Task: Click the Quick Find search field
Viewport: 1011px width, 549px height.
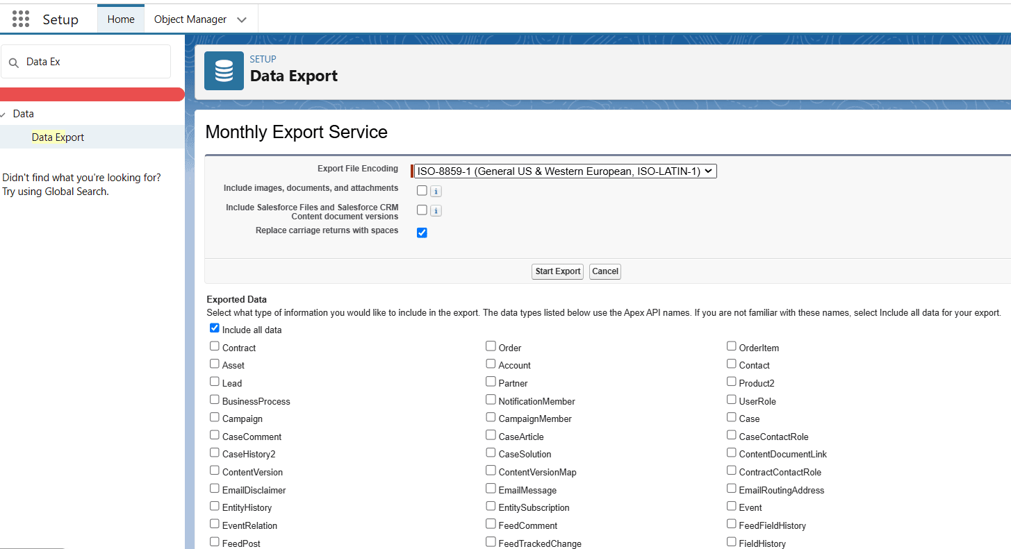Action: tap(86, 62)
